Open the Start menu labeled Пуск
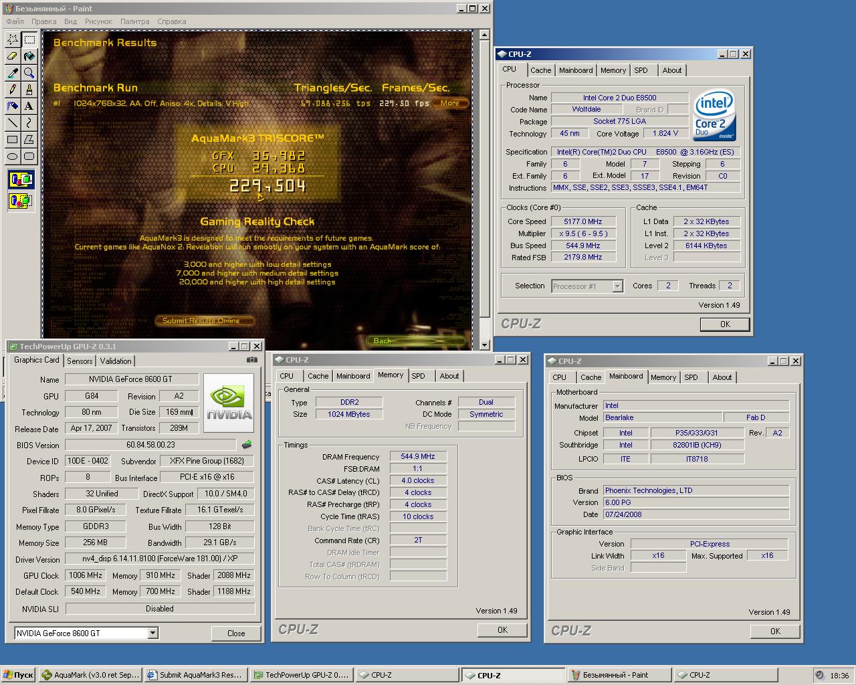Screen dimensions: 856x685 point(18,675)
